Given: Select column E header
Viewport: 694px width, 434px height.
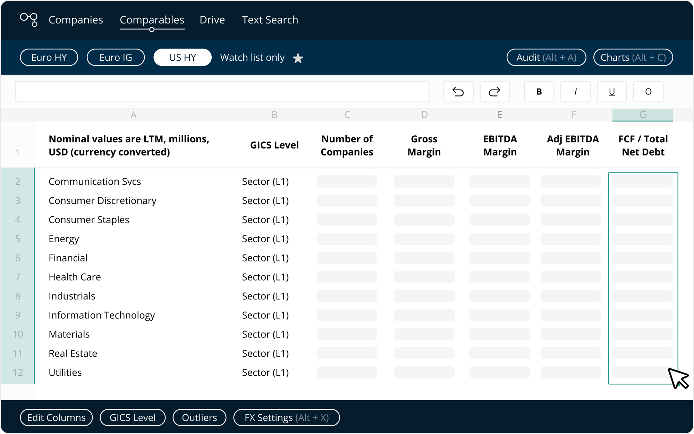Looking at the screenshot, I should tap(500, 115).
